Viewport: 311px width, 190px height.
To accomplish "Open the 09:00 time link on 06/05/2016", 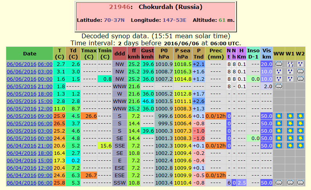I will 45,116.
